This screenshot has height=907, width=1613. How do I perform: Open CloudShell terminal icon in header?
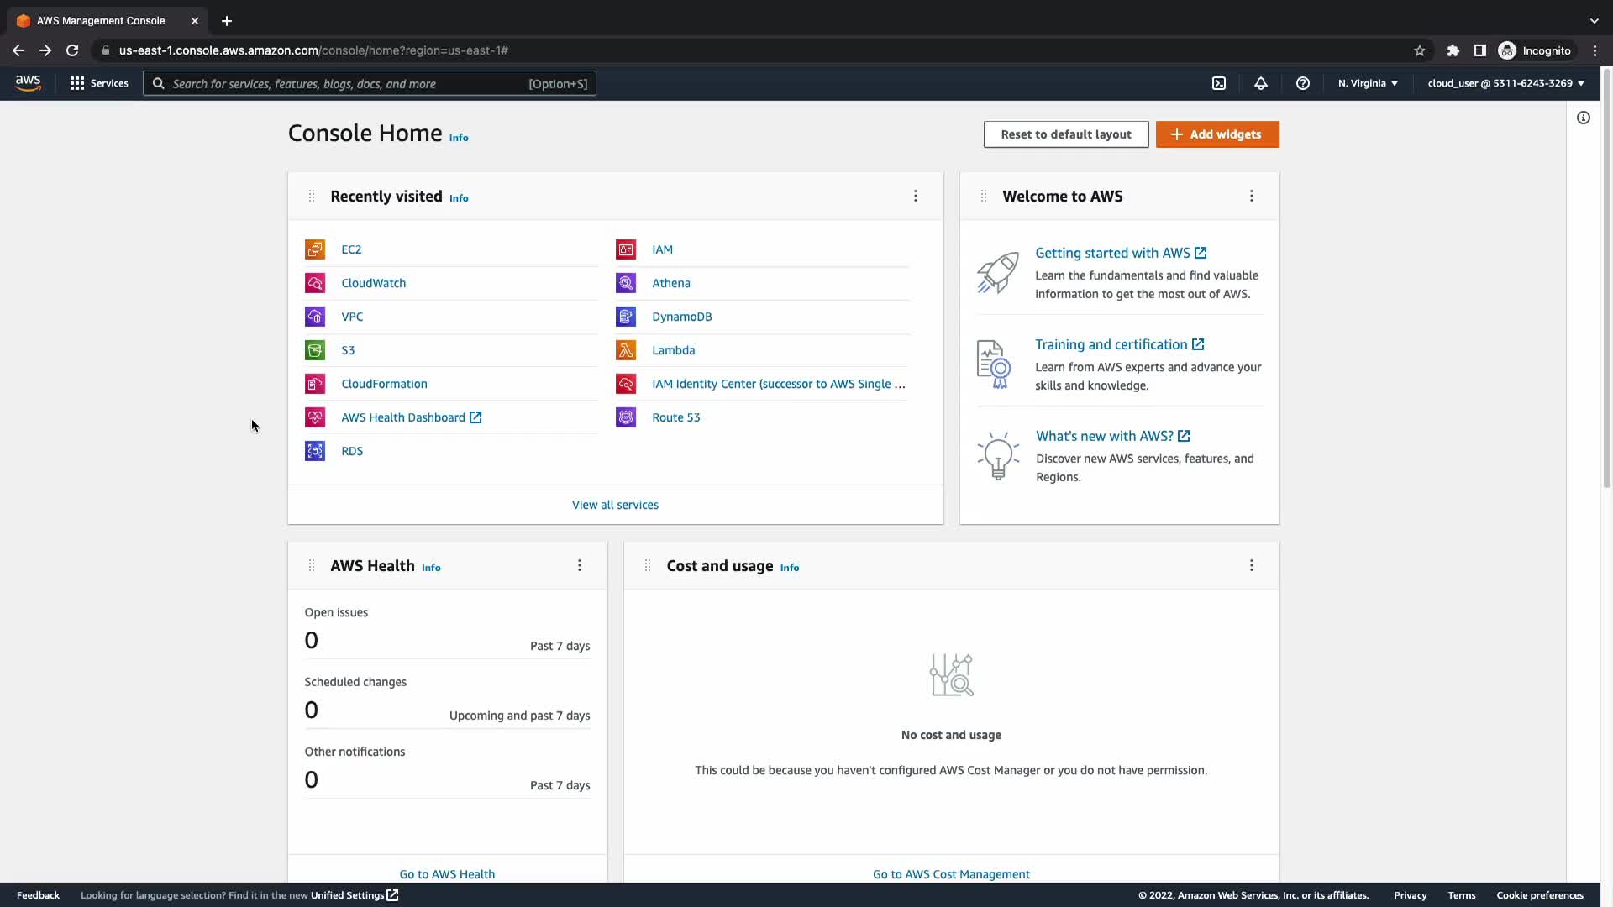[x=1219, y=83]
